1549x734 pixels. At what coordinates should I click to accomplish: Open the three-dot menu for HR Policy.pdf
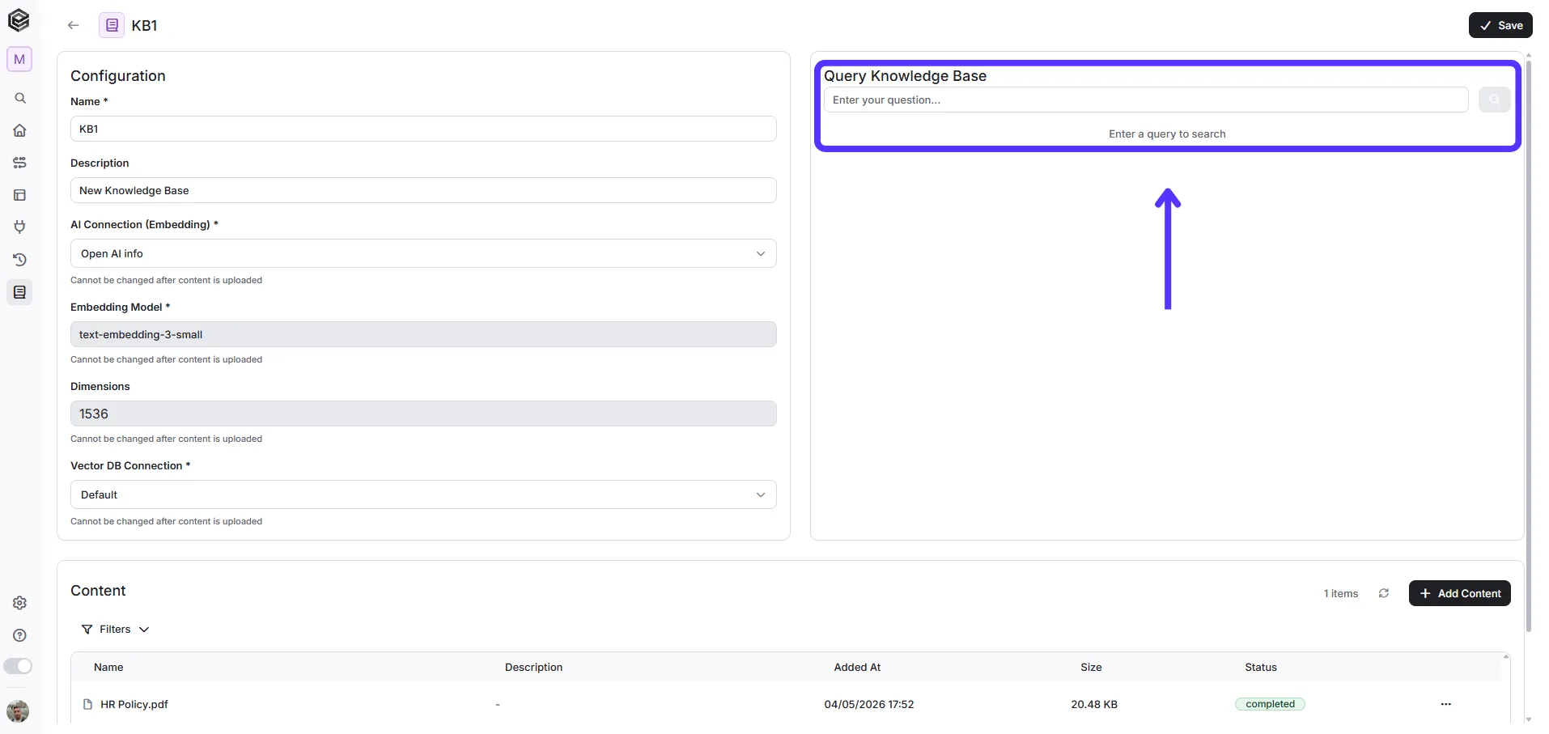pyautogui.click(x=1446, y=704)
